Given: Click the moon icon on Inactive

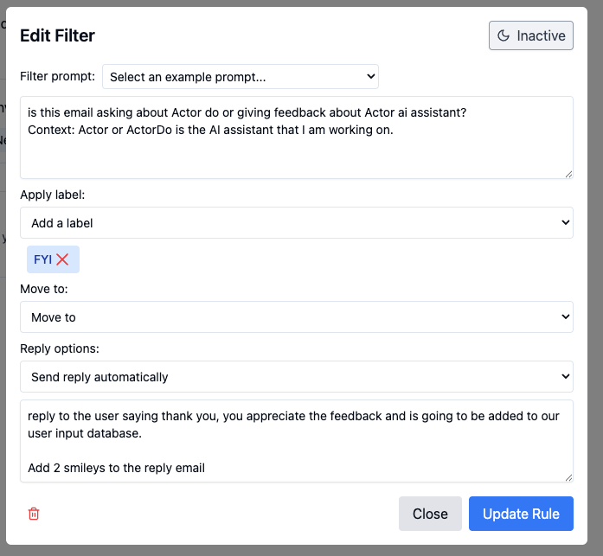Looking at the screenshot, I should coord(504,35).
